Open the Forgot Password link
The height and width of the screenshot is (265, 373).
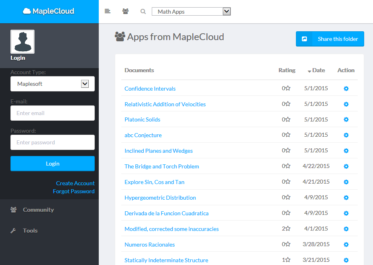point(74,191)
